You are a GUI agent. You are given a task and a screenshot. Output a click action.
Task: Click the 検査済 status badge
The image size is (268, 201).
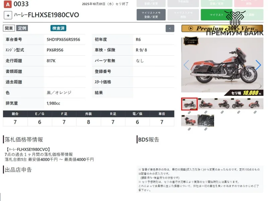point(58,28)
